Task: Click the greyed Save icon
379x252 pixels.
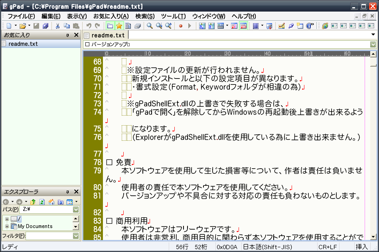Action: click(36, 26)
